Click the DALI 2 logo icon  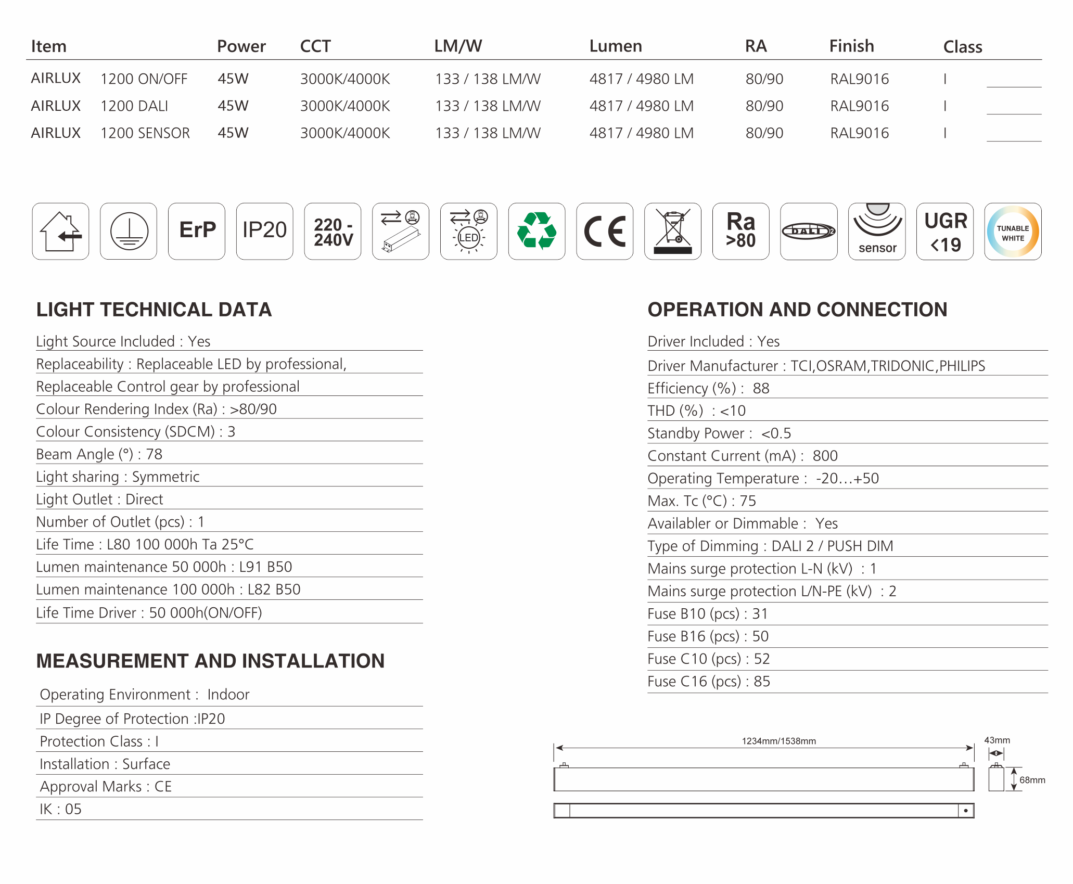(x=809, y=232)
